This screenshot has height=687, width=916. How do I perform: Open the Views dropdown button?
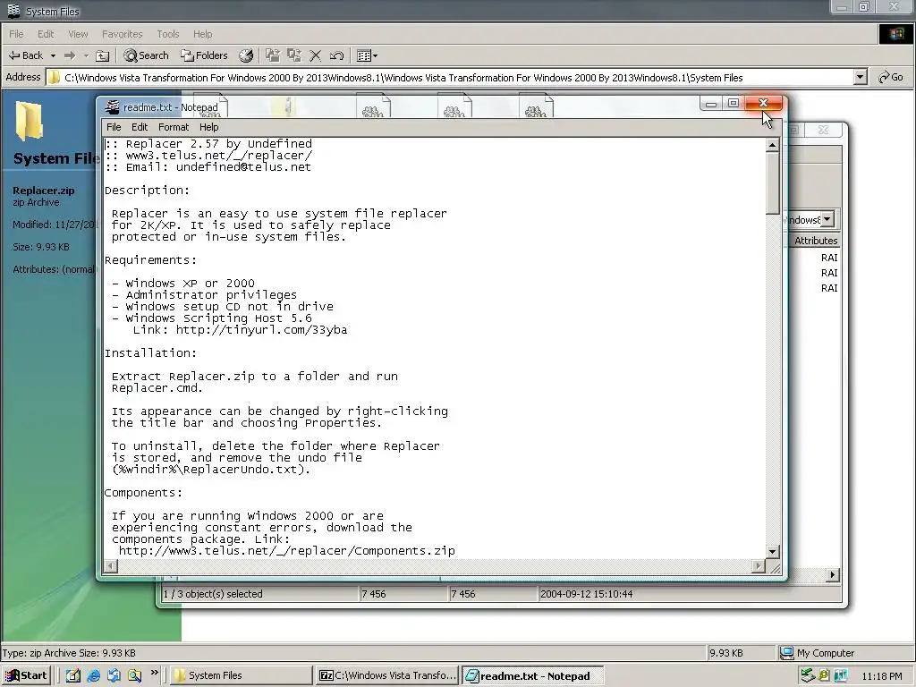[x=367, y=55]
